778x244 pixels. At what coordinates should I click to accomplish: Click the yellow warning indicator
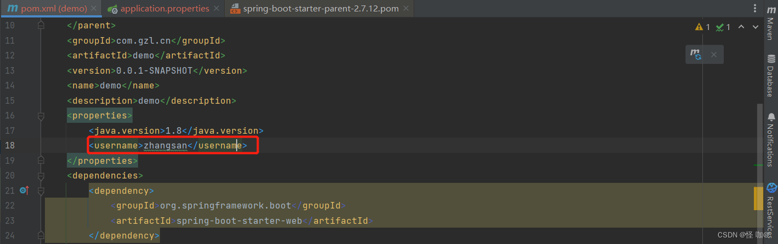702,27
